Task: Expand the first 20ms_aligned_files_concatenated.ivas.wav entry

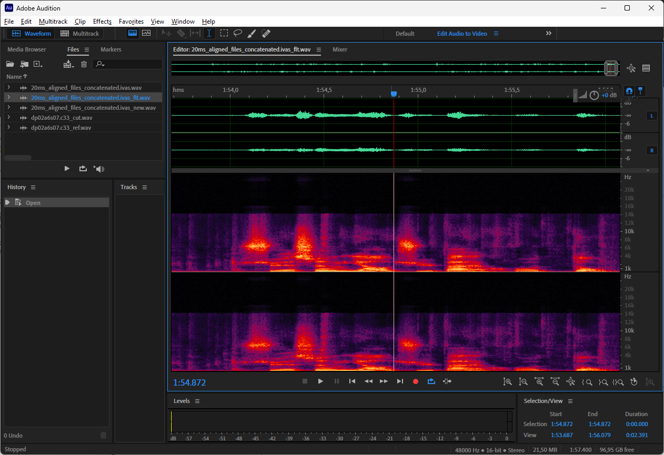Action: (x=8, y=88)
